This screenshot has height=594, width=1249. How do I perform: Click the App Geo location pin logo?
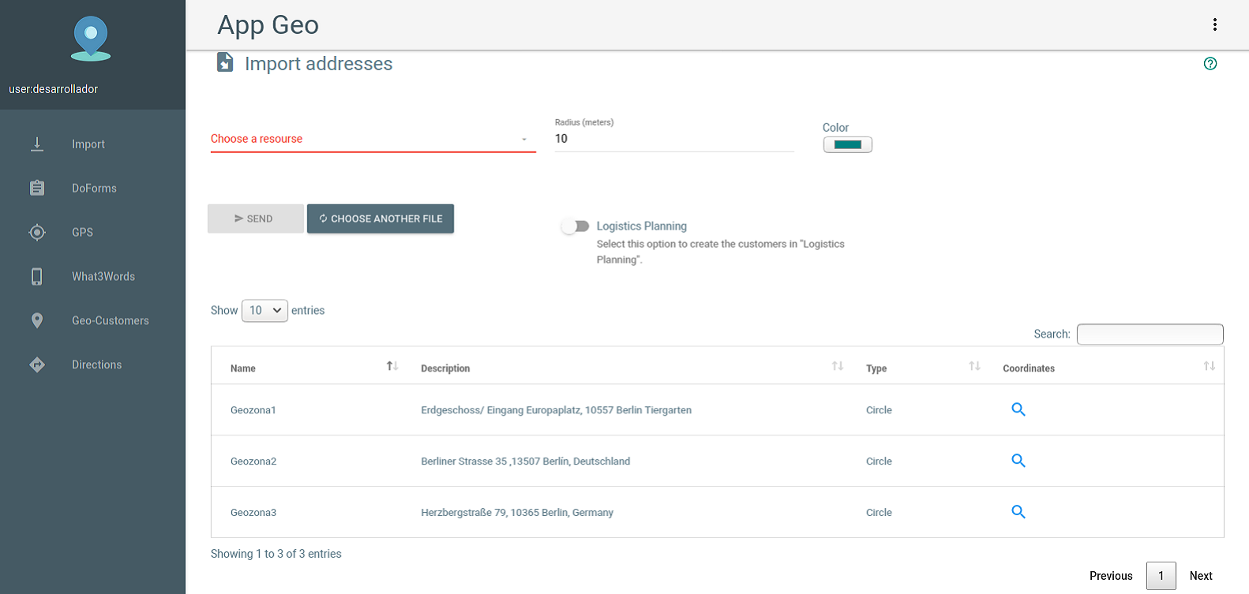[91, 39]
